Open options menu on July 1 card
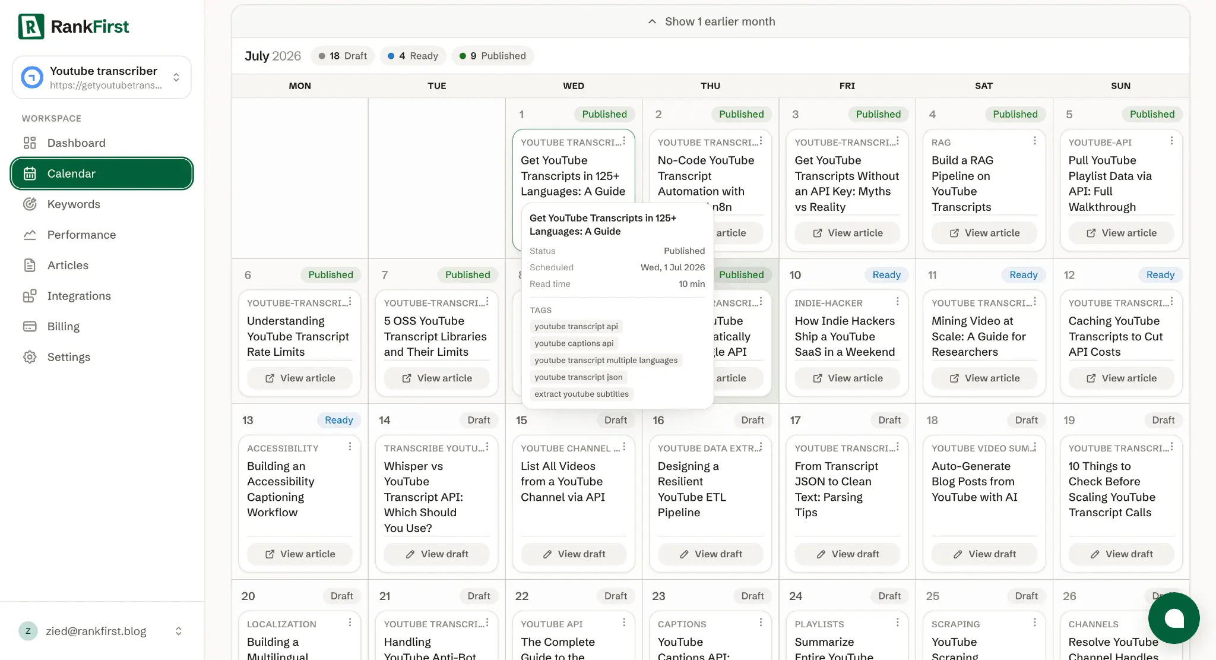The image size is (1216, 660). pyautogui.click(x=624, y=141)
